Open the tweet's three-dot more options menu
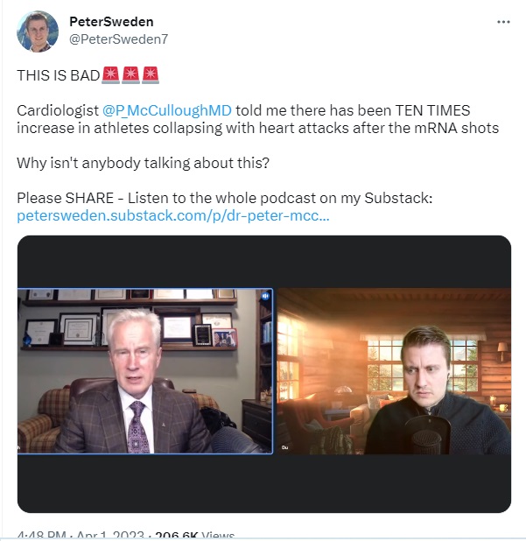The width and height of the screenshot is (526, 541). [x=503, y=22]
